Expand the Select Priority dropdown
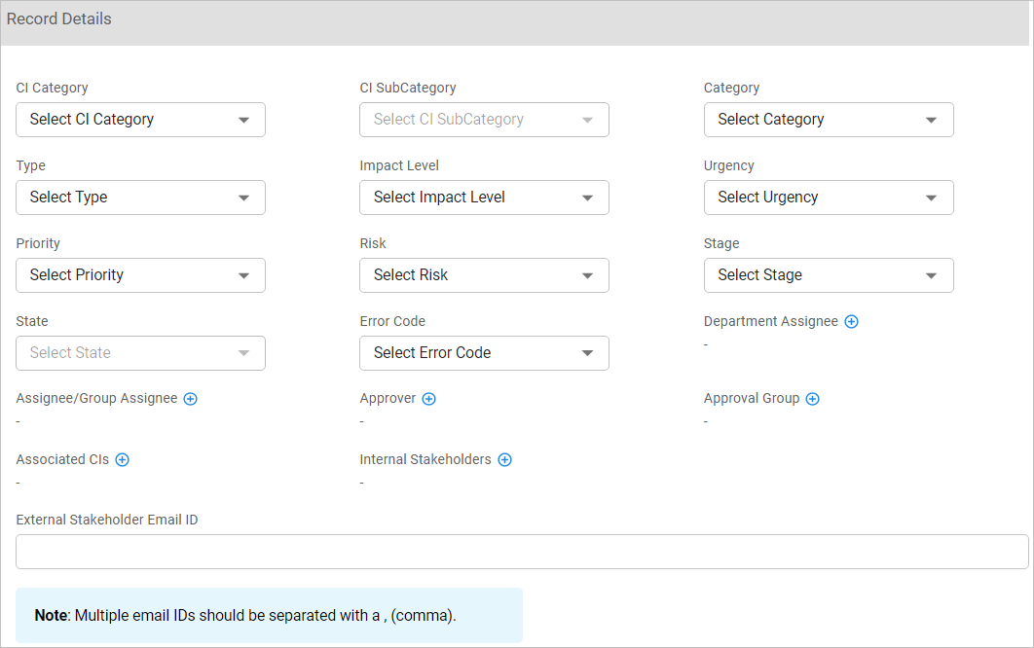Viewport: 1034px width, 648px height. (x=140, y=275)
